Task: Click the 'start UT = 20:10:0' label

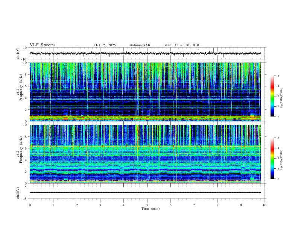Action: [x=182, y=45]
